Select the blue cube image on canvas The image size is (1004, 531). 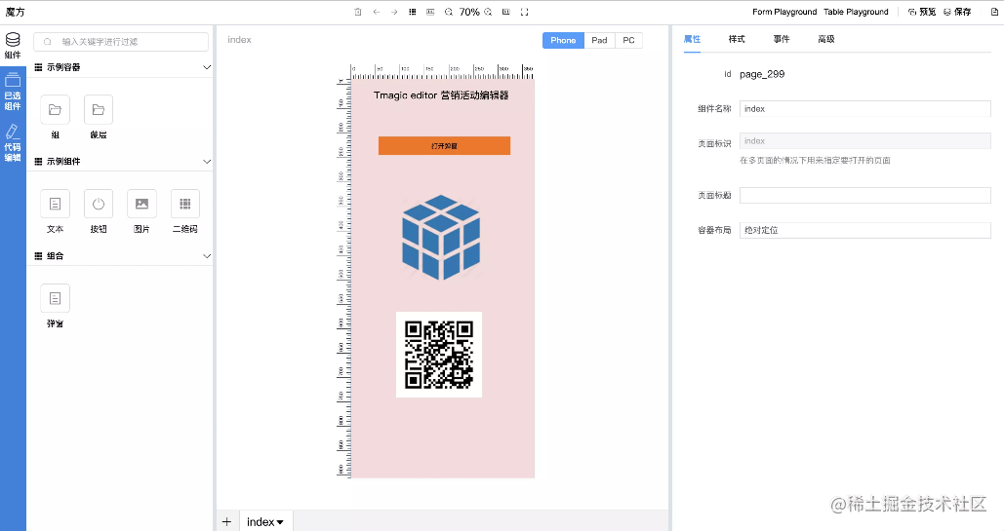[441, 237]
